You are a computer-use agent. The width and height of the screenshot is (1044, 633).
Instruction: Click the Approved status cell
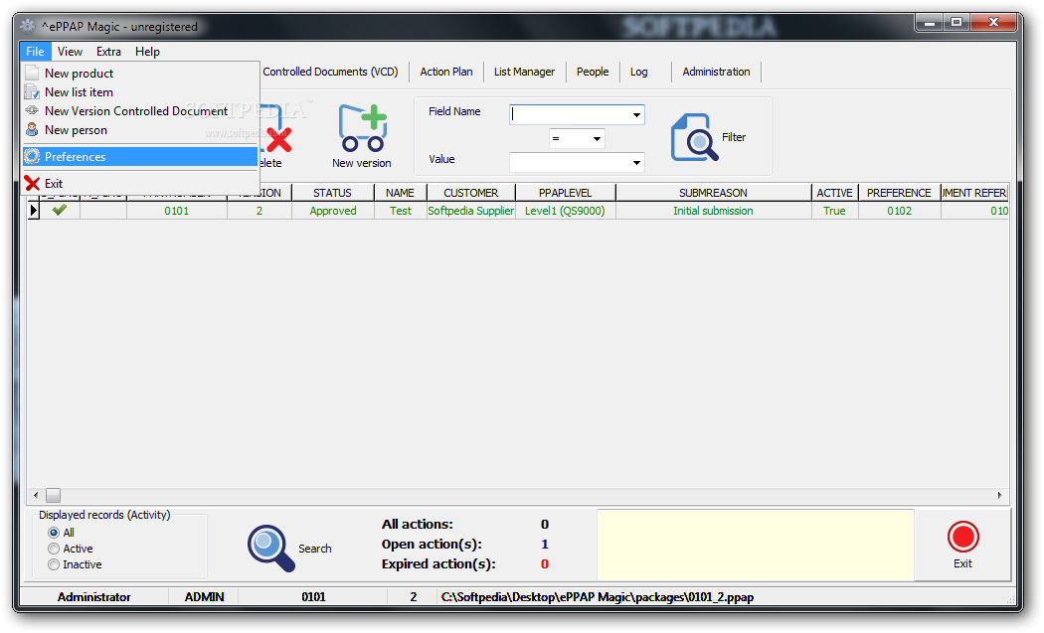click(x=333, y=211)
